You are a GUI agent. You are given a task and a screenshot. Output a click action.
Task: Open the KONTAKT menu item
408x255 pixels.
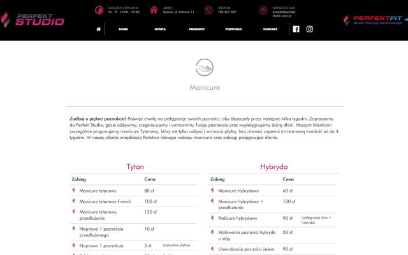tap(270, 29)
